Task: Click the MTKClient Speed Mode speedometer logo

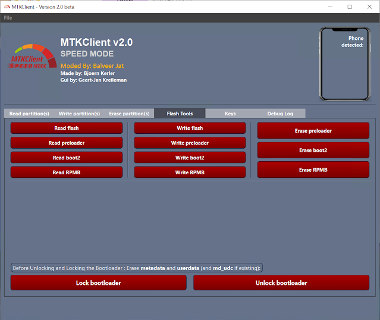Action: [33, 57]
